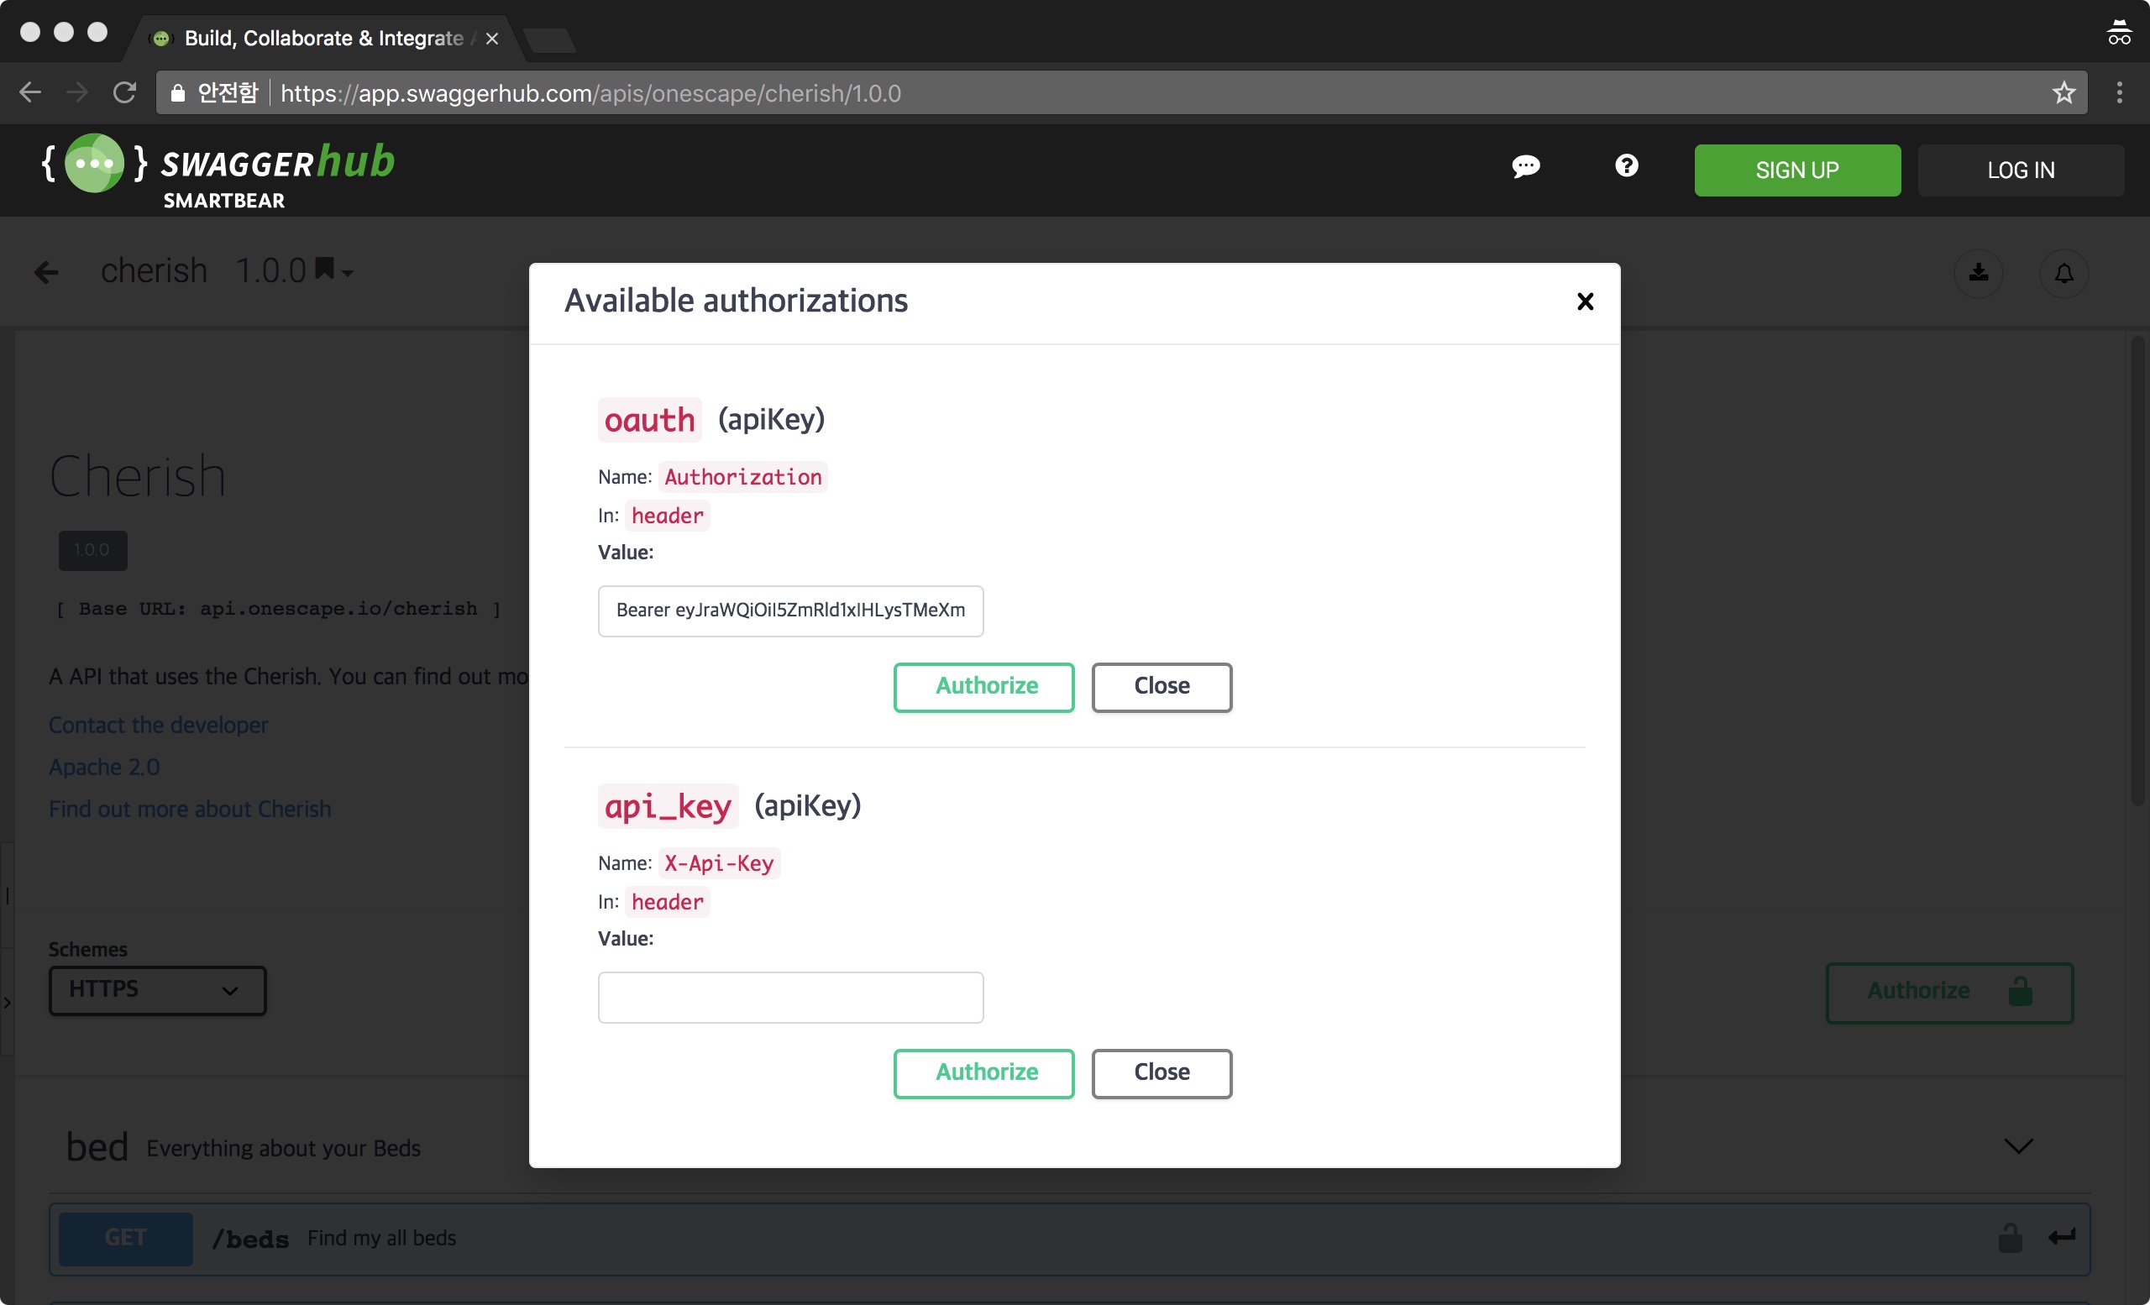Click Close under the api_key section

[x=1162, y=1073]
